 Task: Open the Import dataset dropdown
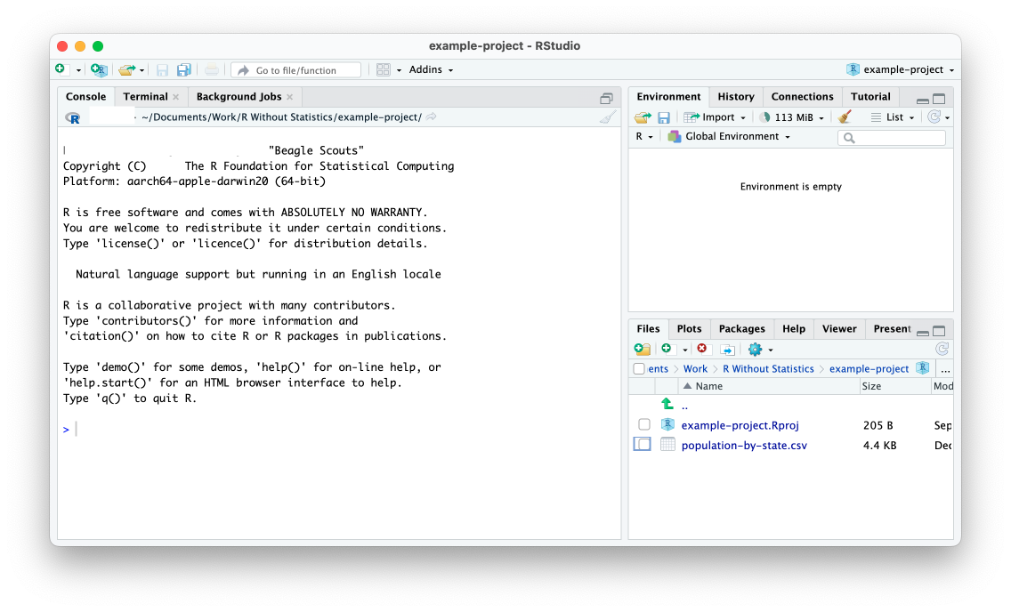(x=713, y=117)
